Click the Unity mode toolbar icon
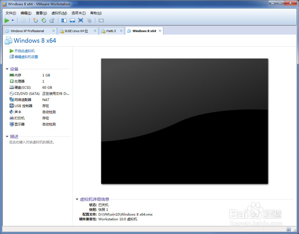The height and width of the screenshot is (234, 299). pos(89,20)
